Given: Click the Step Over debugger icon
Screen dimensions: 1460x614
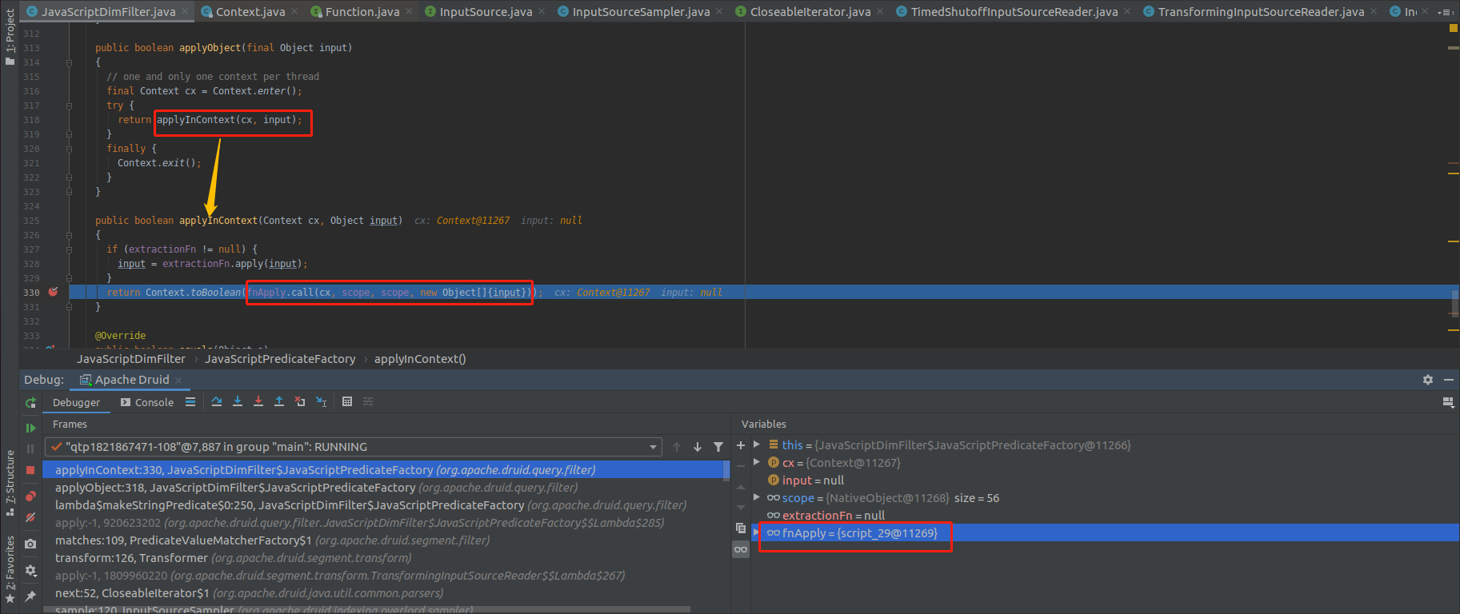Looking at the screenshot, I should 217,401.
